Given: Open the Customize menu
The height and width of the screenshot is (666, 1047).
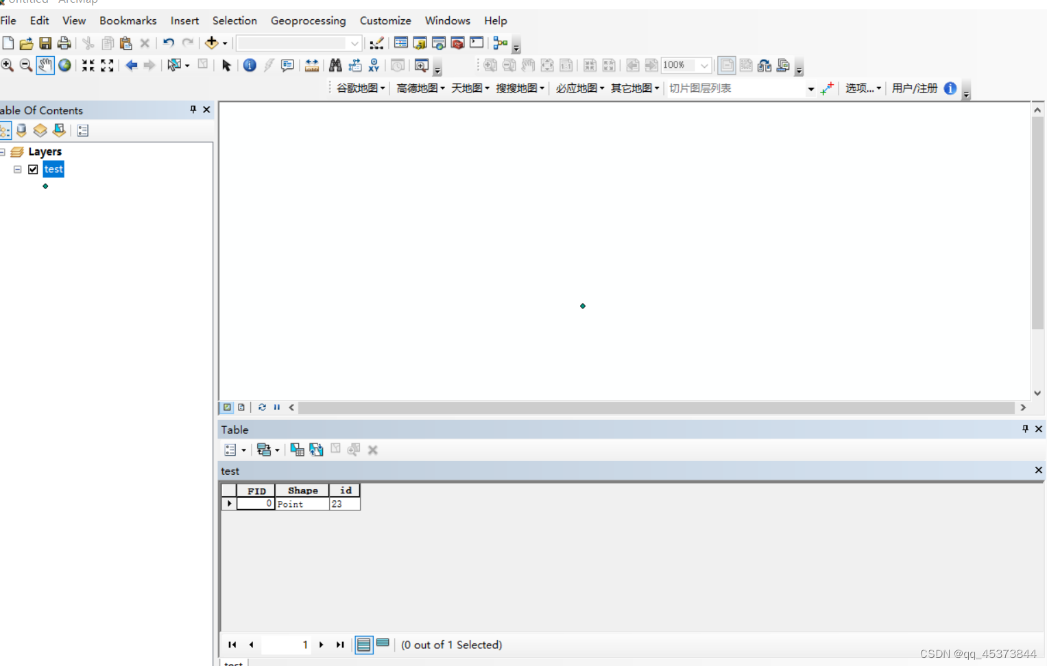Looking at the screenshot, I should [385, 21].
